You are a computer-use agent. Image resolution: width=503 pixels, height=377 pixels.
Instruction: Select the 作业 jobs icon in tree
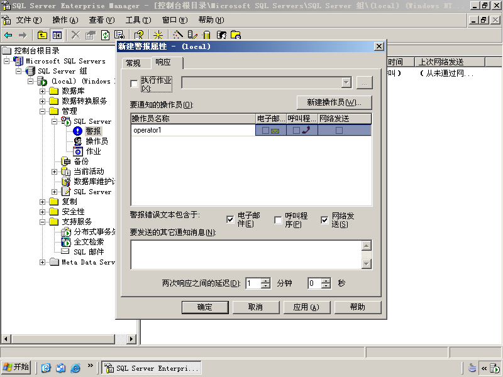point(77,151)
